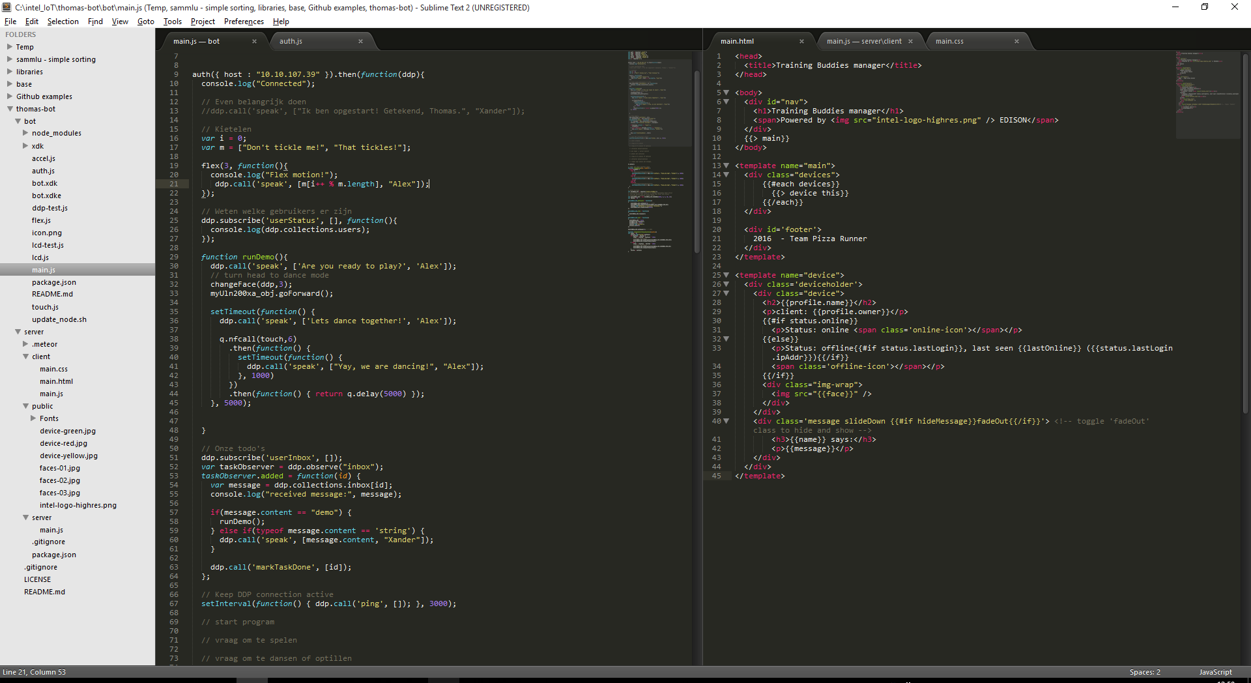The height and width of the screenshot is (683, 1251).
Task: Expand the node_modules folder
Action: [x=25, y=133]
